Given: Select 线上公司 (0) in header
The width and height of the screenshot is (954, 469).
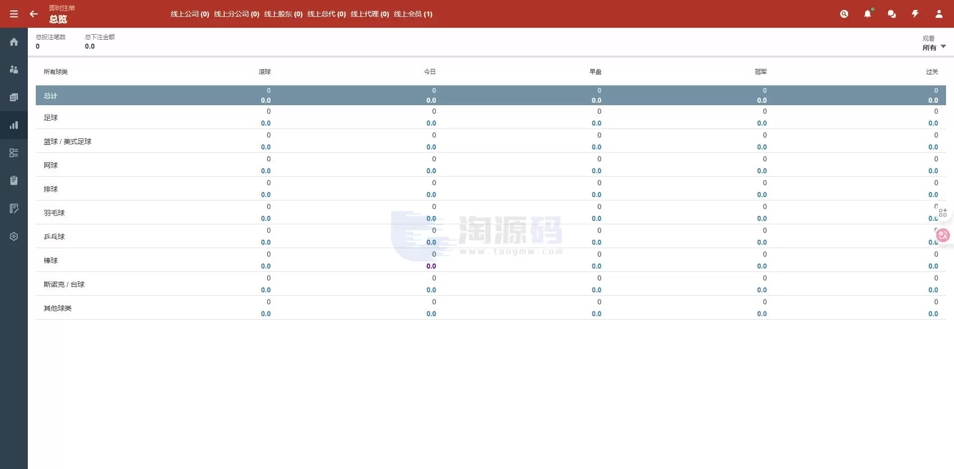Looking at the screenshot, I should pyautogui.click(x=190, y=14).
